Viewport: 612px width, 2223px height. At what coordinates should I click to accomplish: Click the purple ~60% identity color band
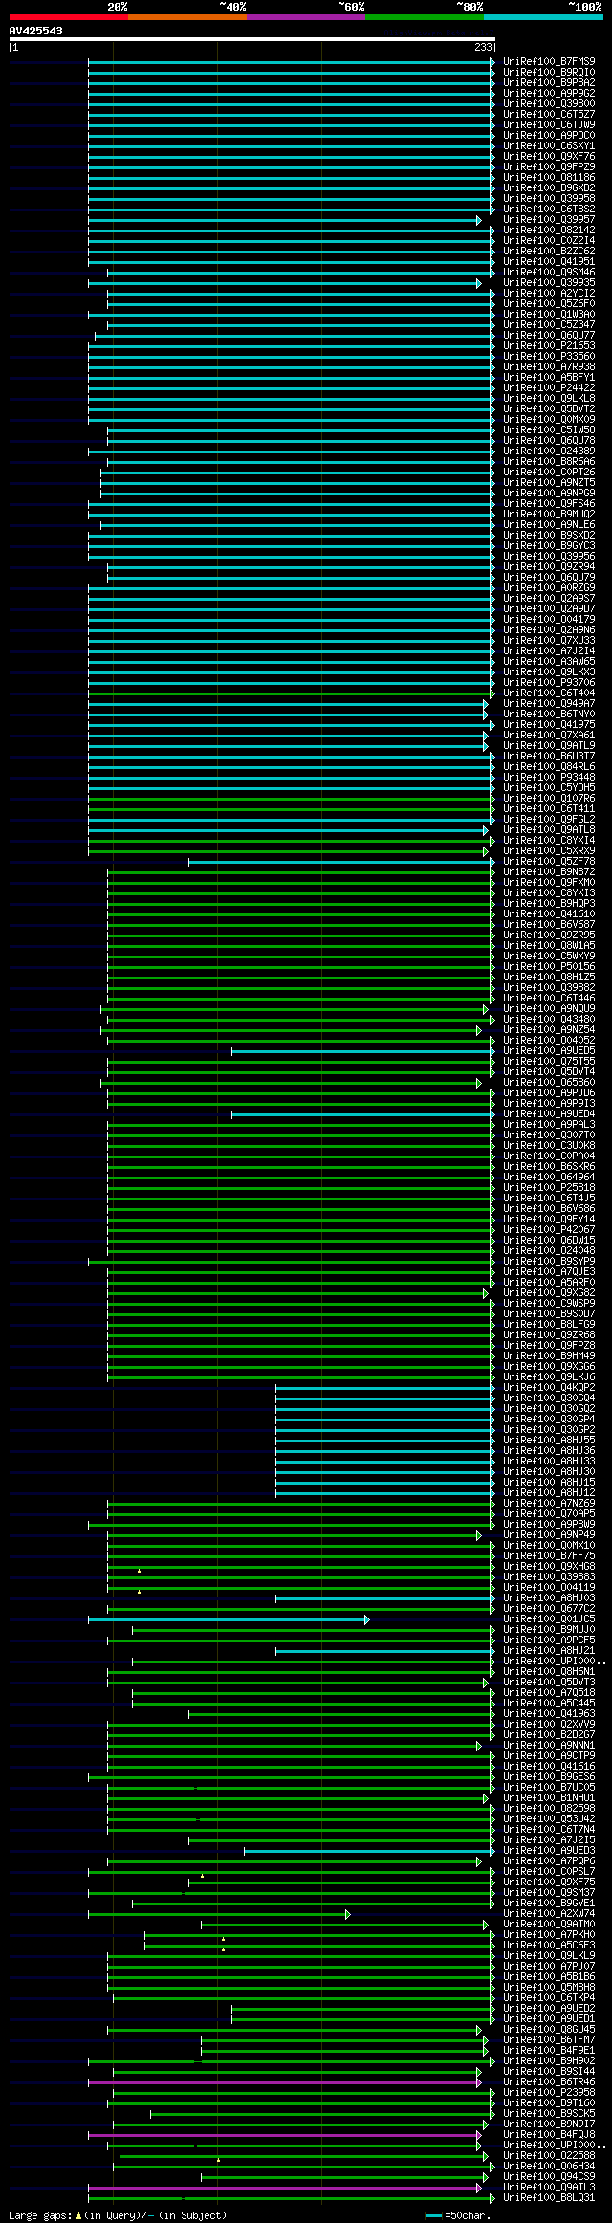click(x=306, y=17)
